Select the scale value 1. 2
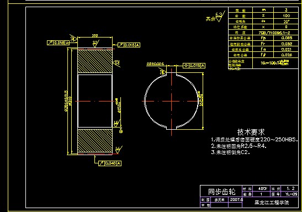The height and width of the screenshot is (212, 302). pos(290,188)
